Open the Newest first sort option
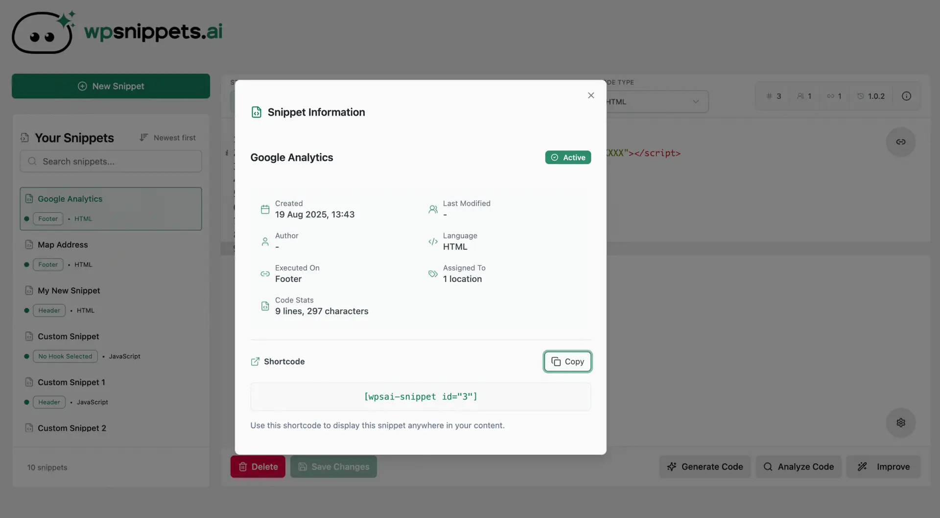Image resolution: width=940 pixels, height=518 pixels. pos(167,138)
